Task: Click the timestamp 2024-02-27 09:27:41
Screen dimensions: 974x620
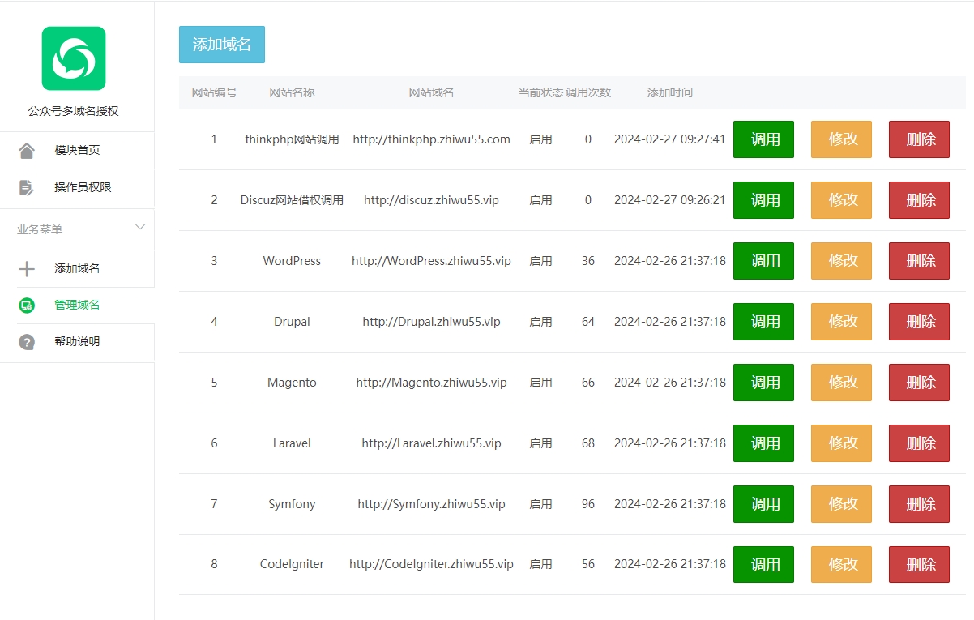Action: tap(670, 139)
